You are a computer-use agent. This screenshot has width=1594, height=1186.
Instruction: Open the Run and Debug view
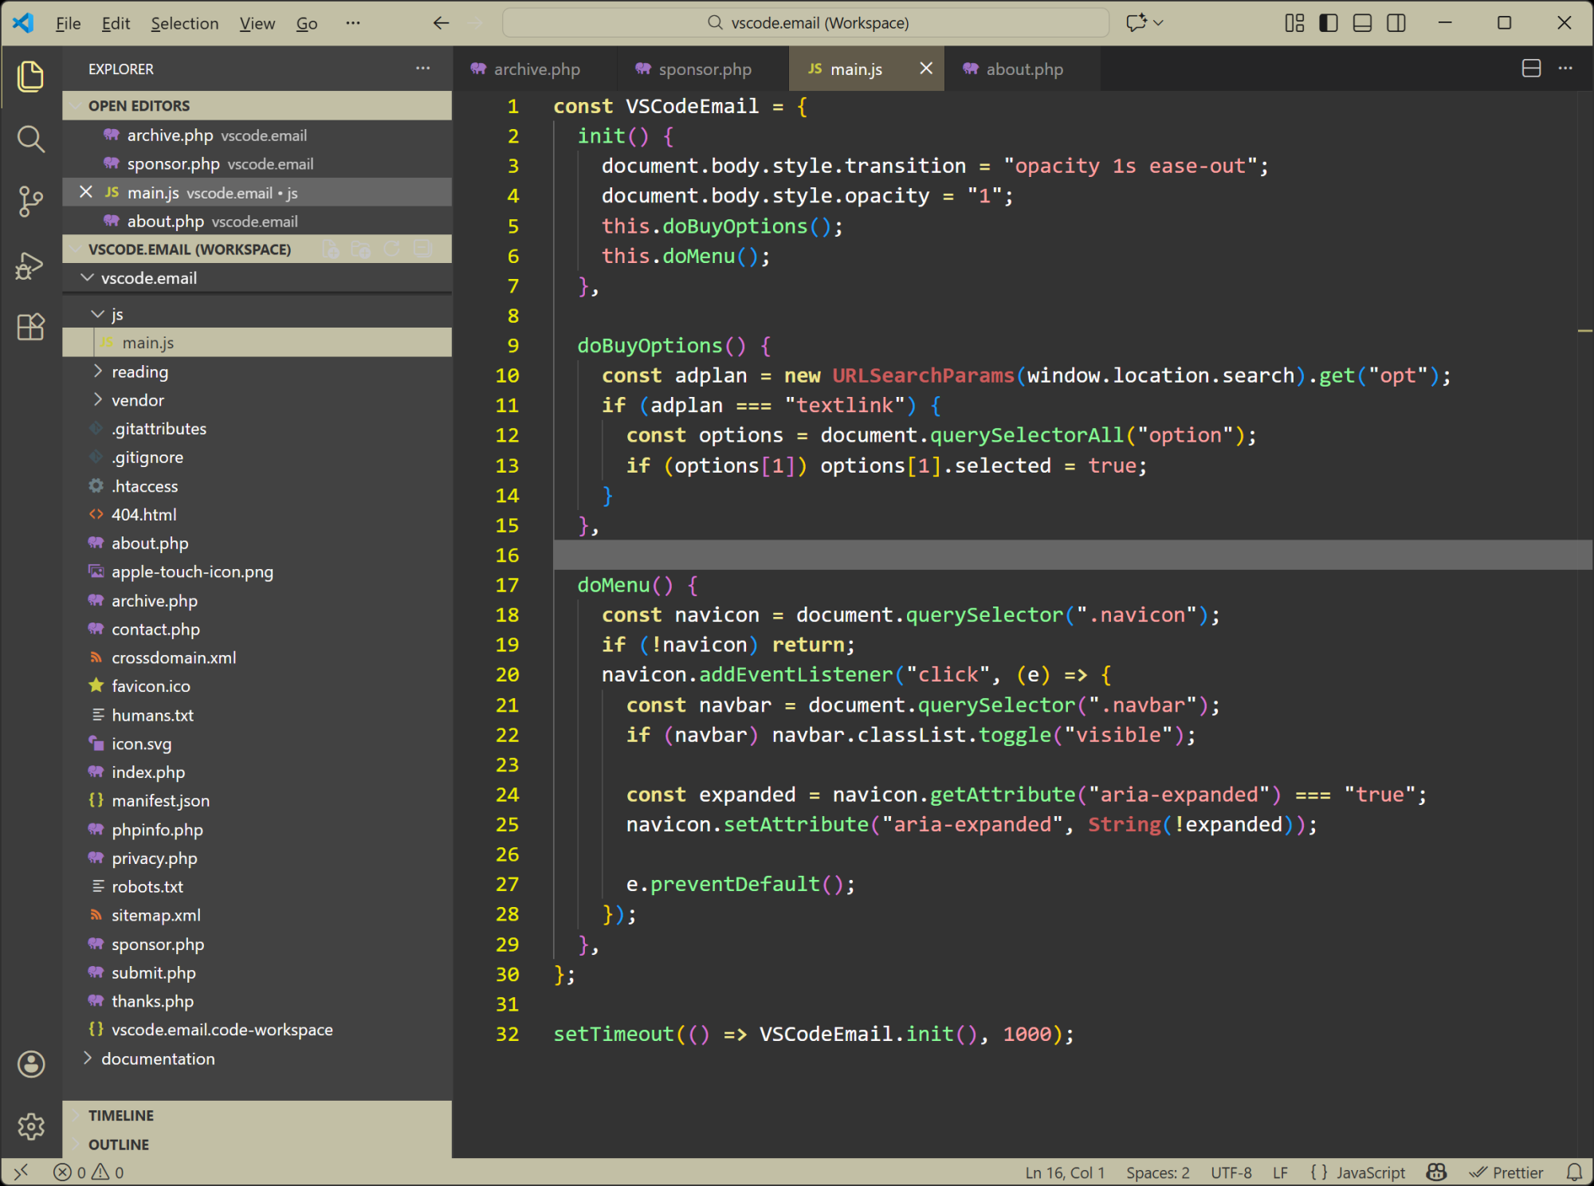click(x=30, y=265)
